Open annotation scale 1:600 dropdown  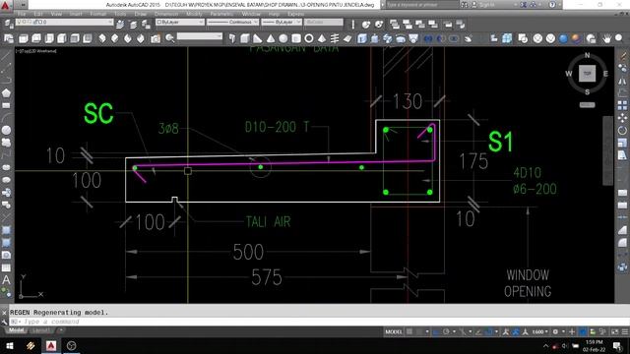pyautogui.click(x=540, y=331)
